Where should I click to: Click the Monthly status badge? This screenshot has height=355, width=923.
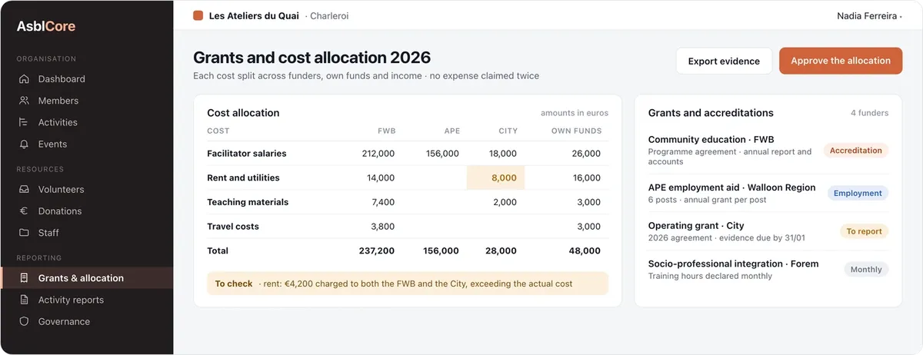(x=866, y=270)
